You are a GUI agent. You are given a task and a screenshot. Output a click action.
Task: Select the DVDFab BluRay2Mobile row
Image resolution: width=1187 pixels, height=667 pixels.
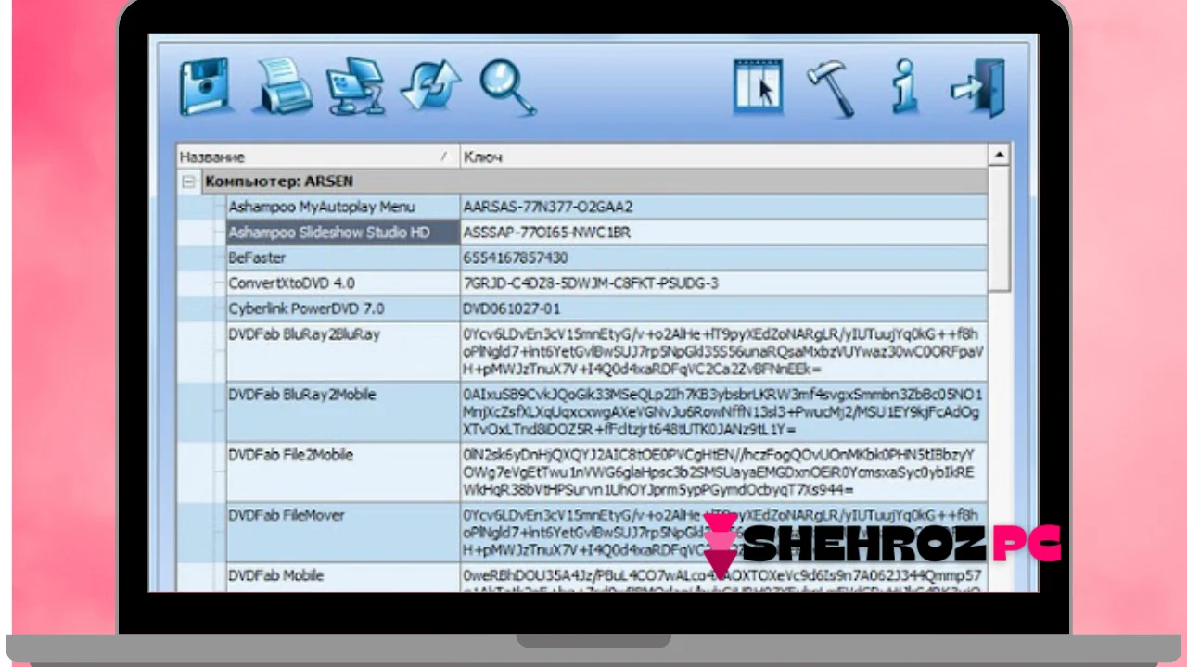[x=607, y=411]
